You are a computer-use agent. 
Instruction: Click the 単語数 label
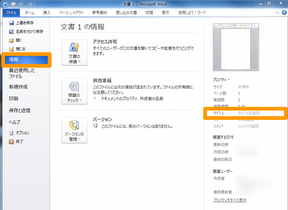click(219, 100)
